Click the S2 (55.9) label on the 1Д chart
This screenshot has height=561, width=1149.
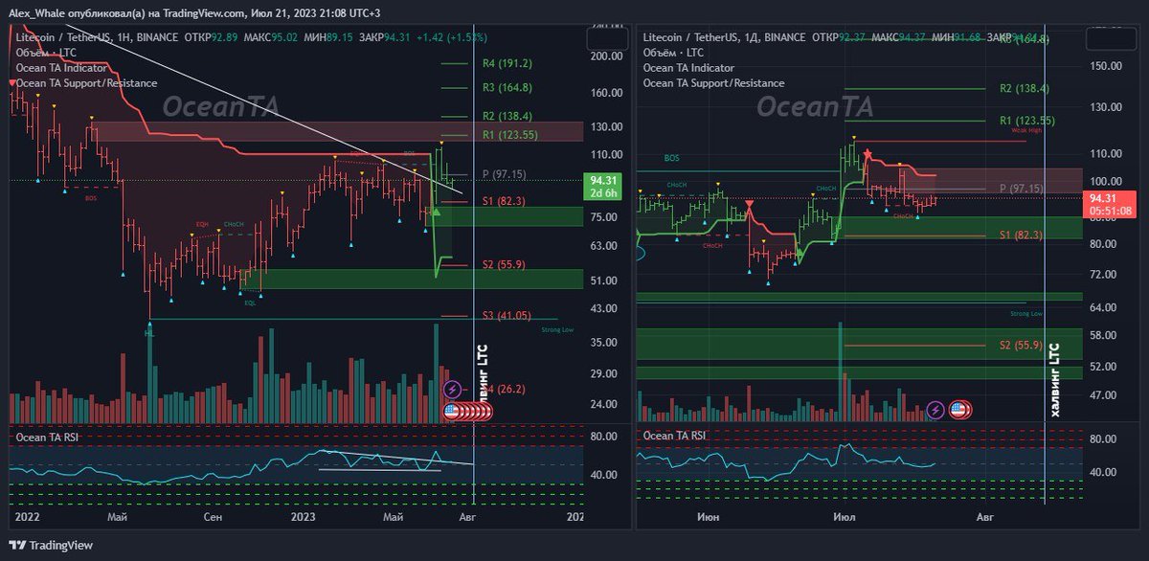click(1022, 345)
